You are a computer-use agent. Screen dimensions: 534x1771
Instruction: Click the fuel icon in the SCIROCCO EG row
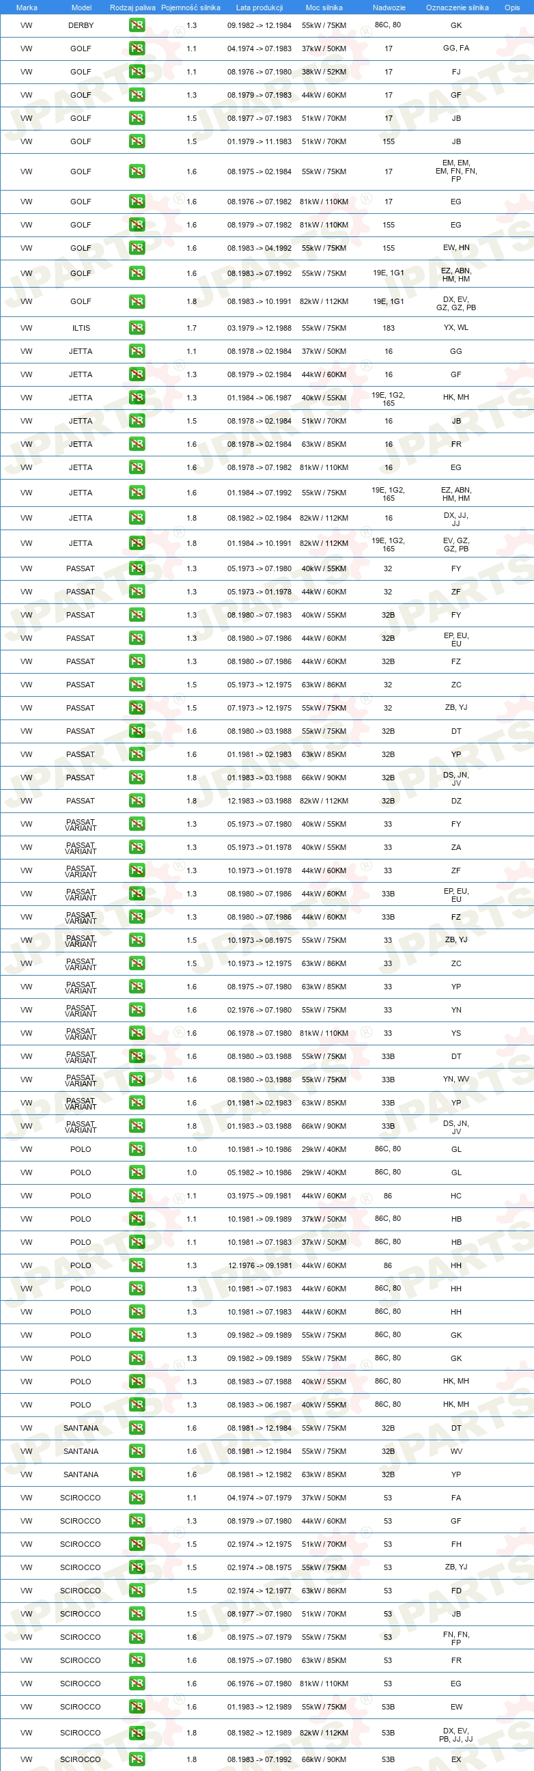coord(137,1684)
